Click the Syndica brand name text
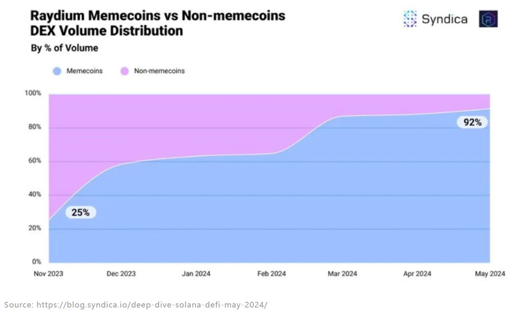This screenshot has width=532, height=314. (444, 19)
